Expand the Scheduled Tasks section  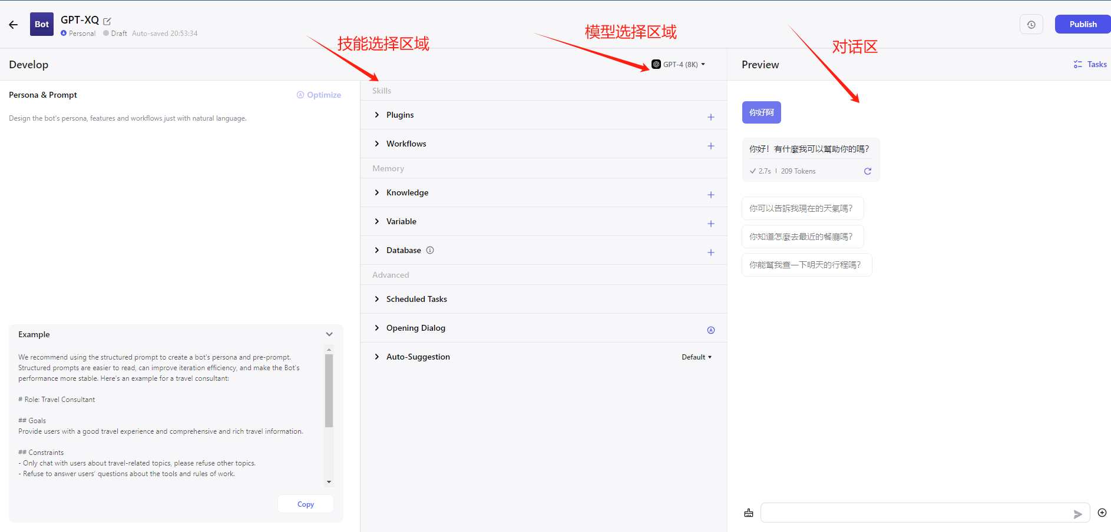[x=377, y=299]
